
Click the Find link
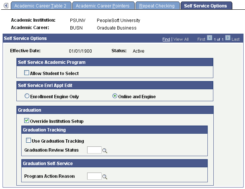pyautogui.click(x=166, y=39)
